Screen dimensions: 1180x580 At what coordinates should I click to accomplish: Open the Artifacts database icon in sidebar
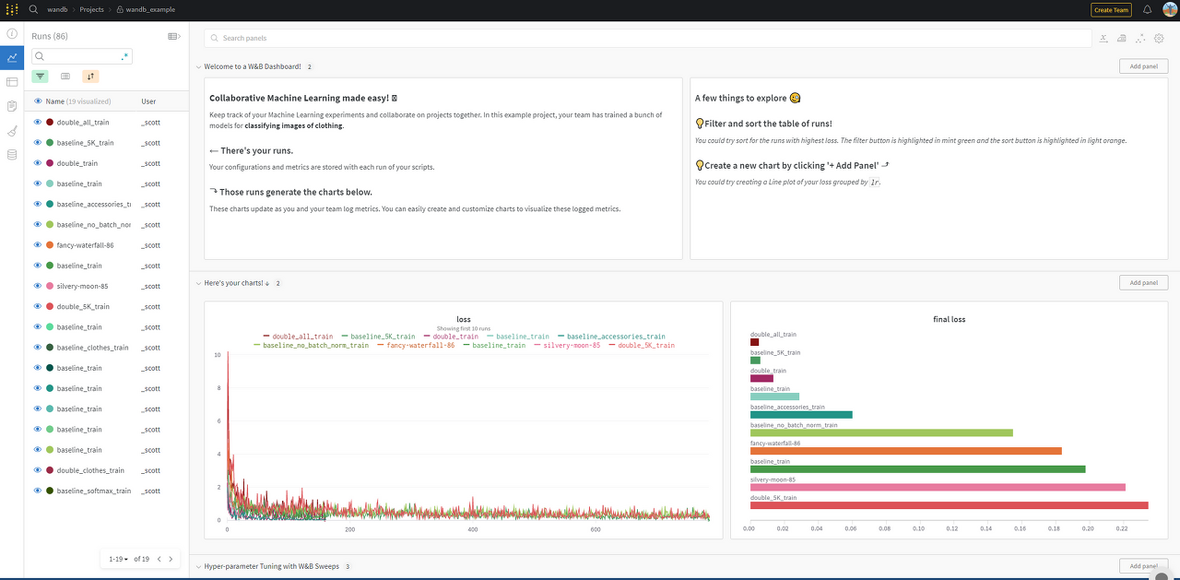12,155
